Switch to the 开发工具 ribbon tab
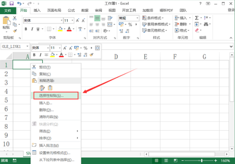The image size is (235, 164). 129,10
